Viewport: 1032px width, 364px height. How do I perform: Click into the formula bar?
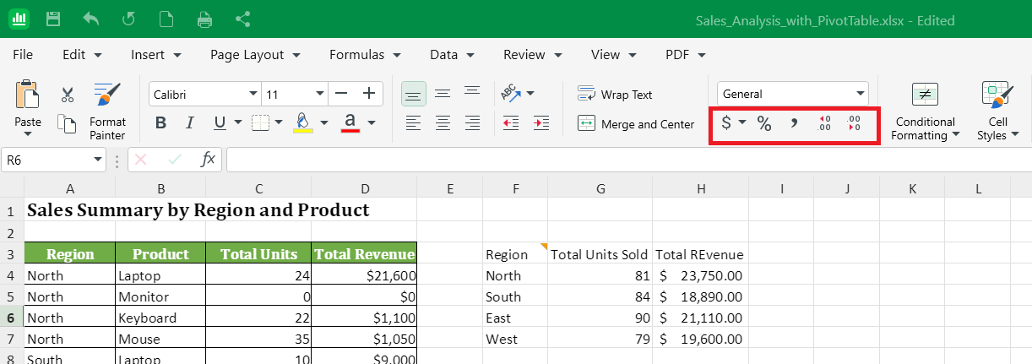tap(628, 160)
